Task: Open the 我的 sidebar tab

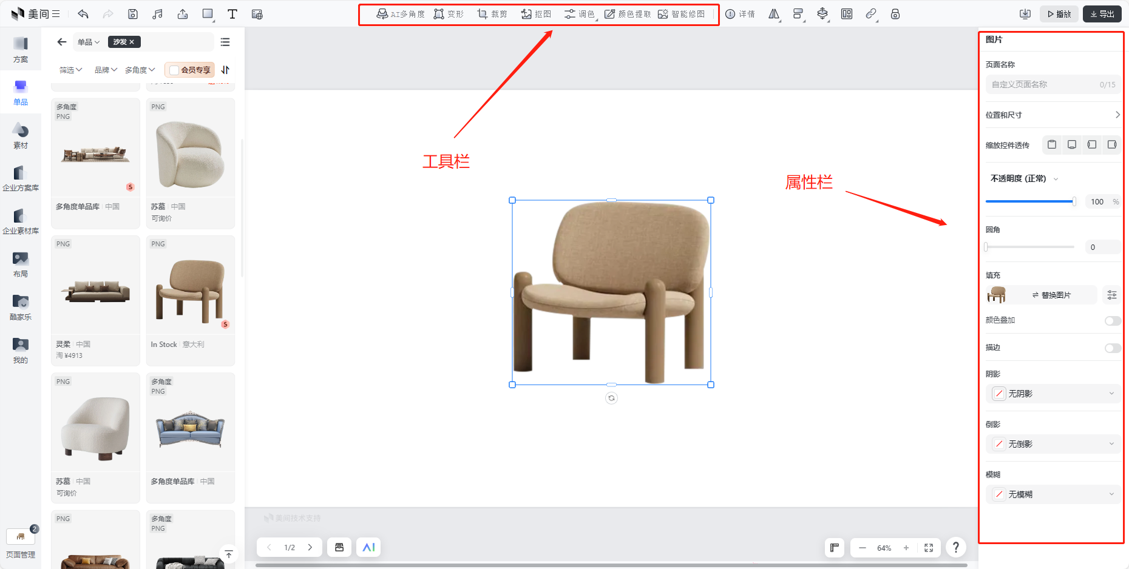Action: tap(21, 351)
